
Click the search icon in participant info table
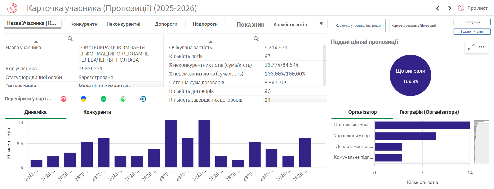tap(70, 39)
